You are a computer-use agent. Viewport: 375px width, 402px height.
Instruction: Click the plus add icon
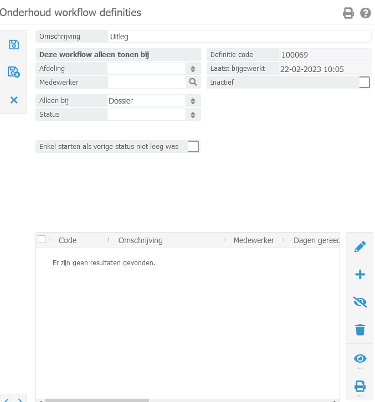coord(360,274)
